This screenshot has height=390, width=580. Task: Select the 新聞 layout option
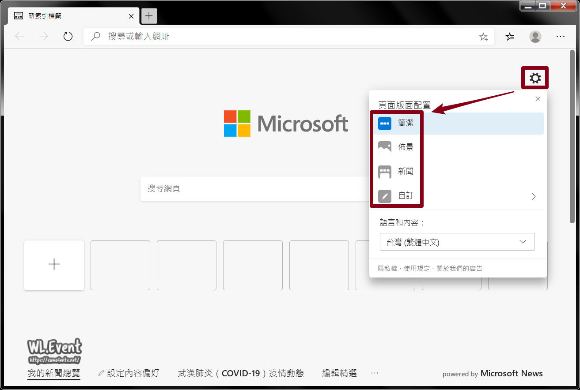pyautogui.click(x=458, y=171)
